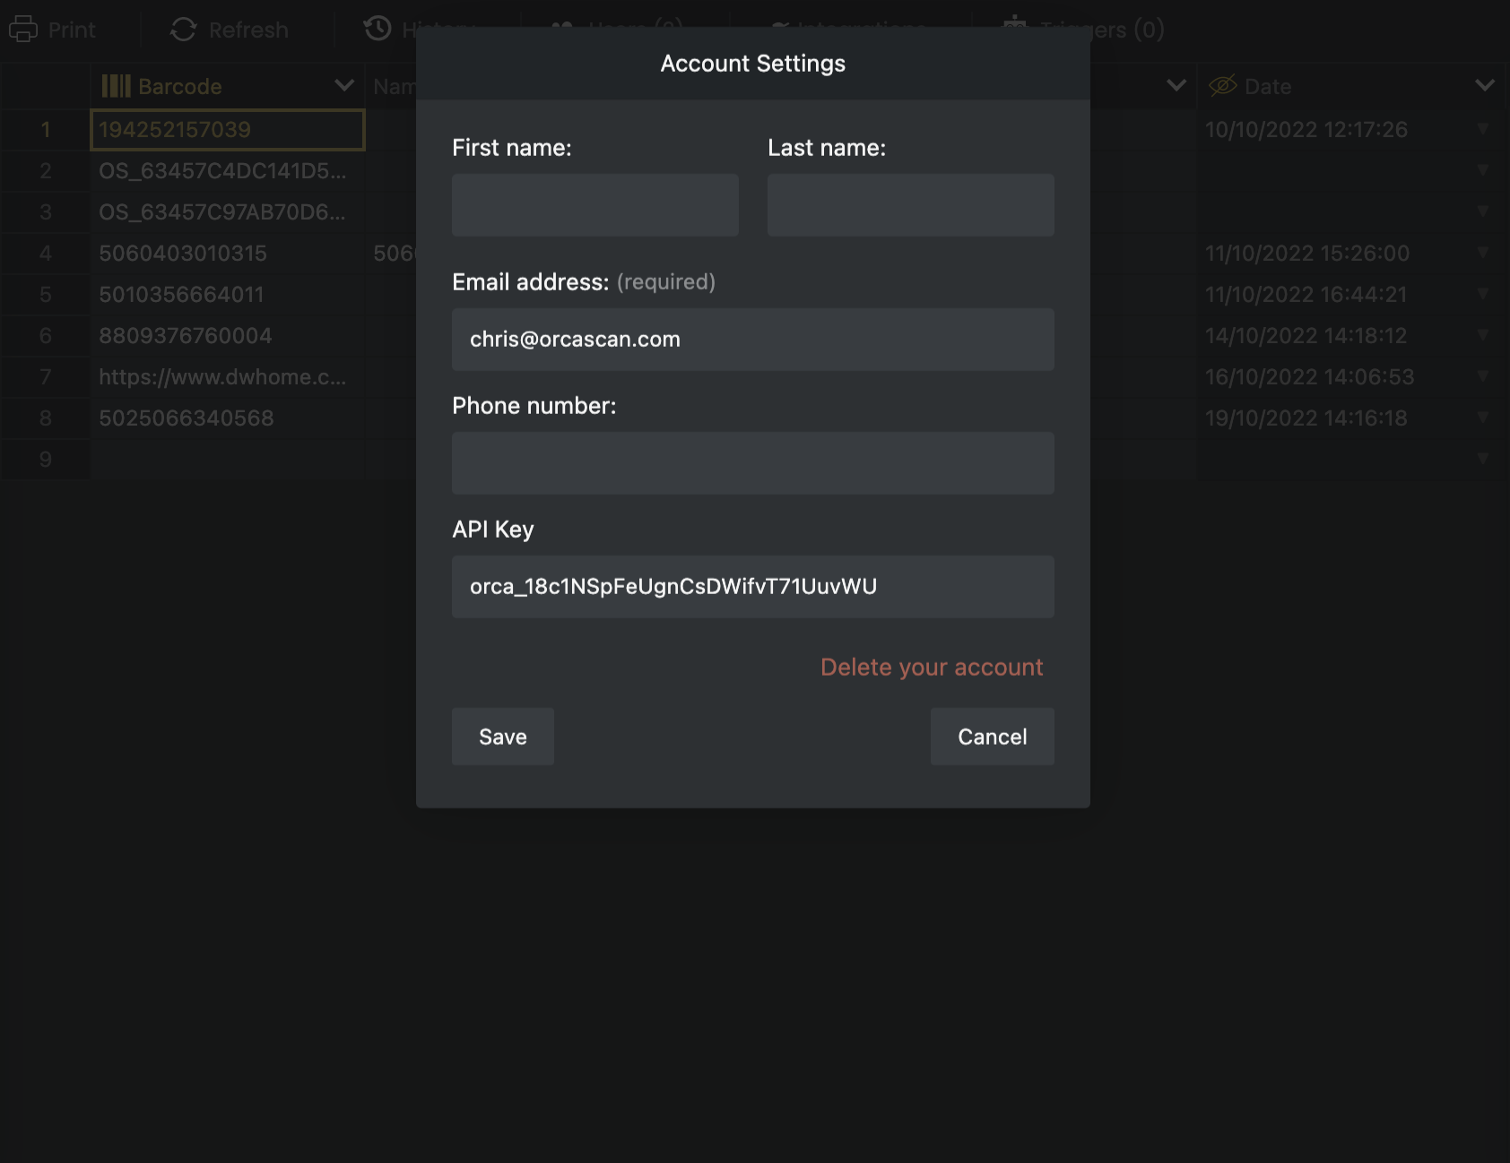
Task: Expand the row 1 date cell arrow
Action: pyautogui.click(x=1483, y=129)
